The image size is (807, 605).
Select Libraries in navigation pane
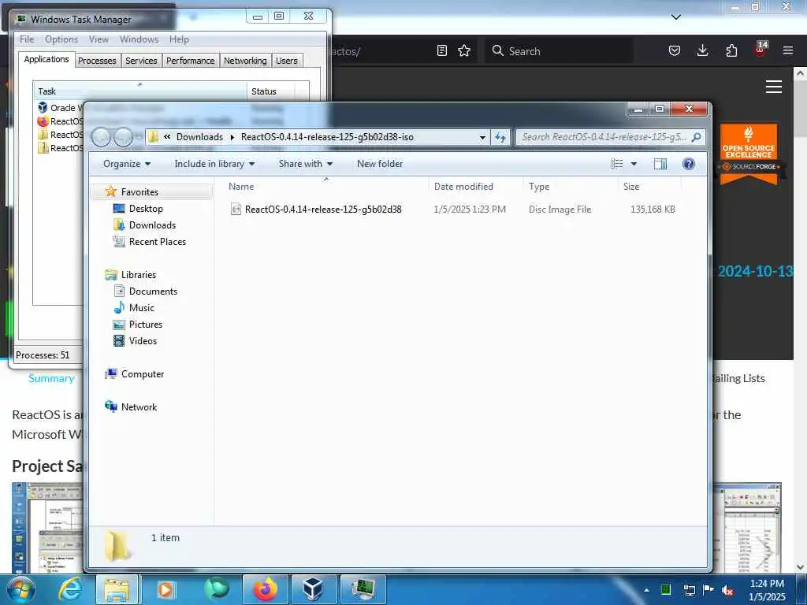point(138,275)
